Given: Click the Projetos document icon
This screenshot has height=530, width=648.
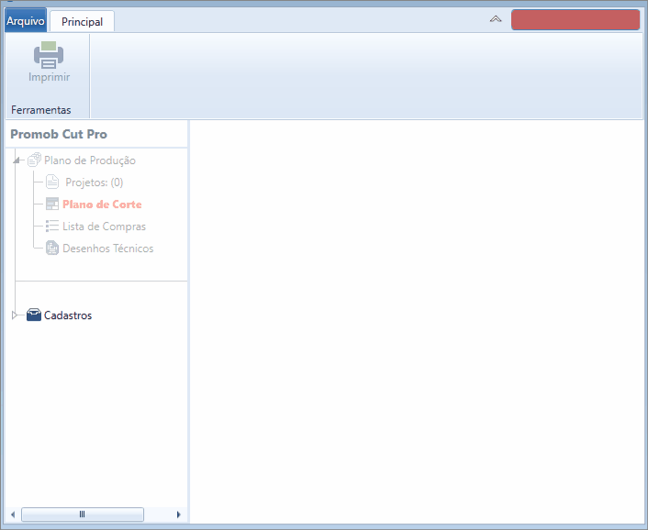Looking at the screenshot, I should 52,182.
